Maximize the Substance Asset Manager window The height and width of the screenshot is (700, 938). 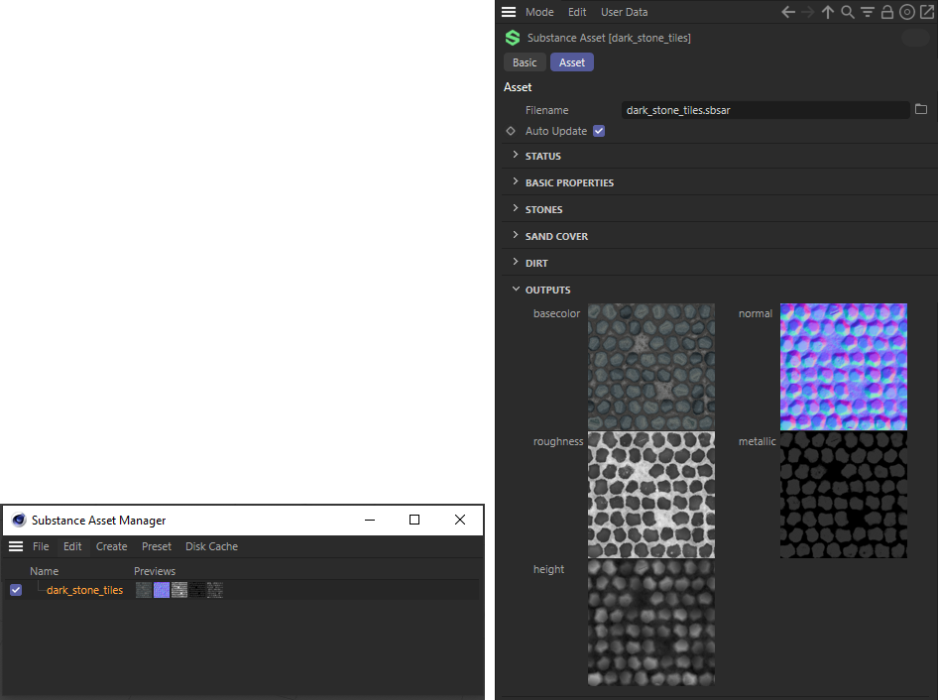(413, 520)
